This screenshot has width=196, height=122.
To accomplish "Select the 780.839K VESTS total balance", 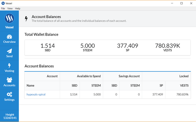I will tap(168, 47).
